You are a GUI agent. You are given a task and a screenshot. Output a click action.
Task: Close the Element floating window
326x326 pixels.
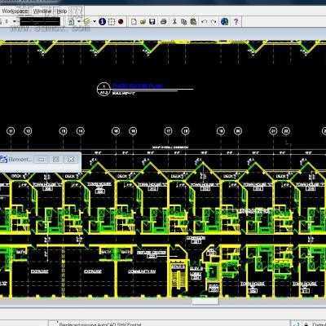click(71, 160)
